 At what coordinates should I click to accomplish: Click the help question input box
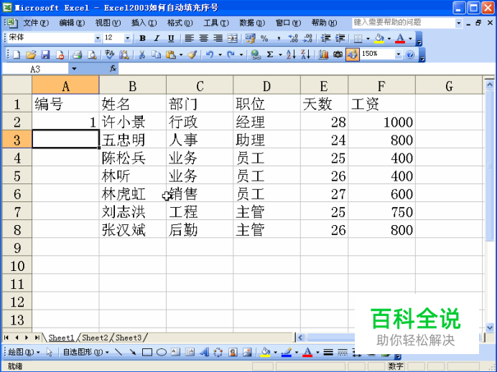pyautogui.click(x=403, y=23)
